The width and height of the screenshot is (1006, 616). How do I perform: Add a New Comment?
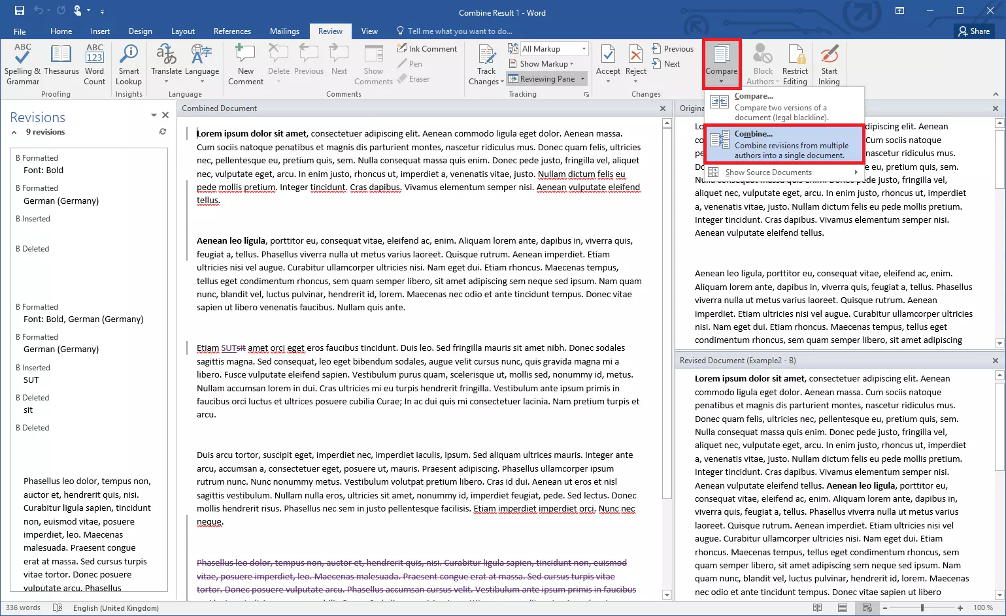pyautogui.click(x=246, y=65)
